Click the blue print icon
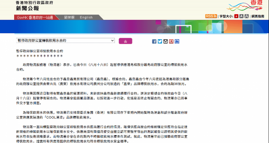 click(x=177, y=41)
